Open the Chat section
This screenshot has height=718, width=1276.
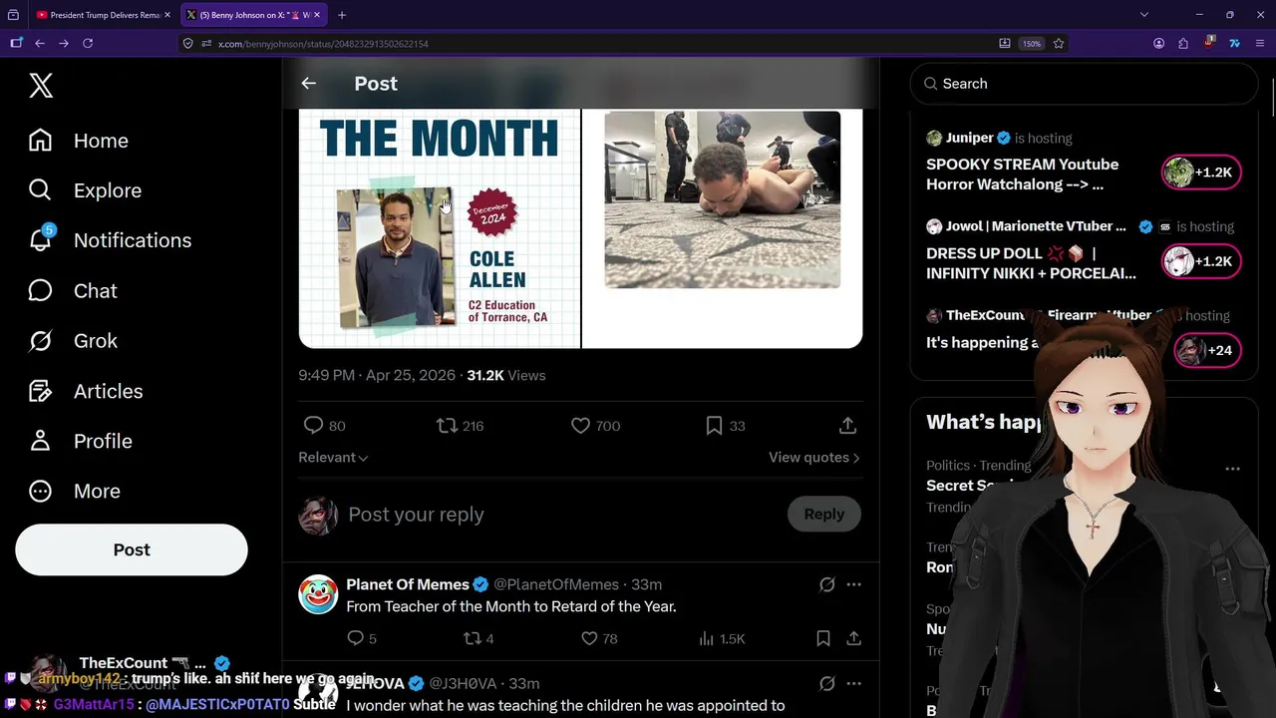(73, 290)
